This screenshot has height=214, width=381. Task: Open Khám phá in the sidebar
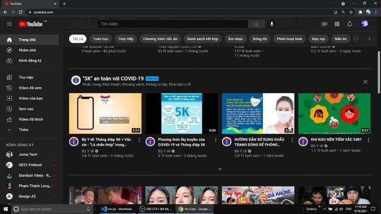click(29, 50)
